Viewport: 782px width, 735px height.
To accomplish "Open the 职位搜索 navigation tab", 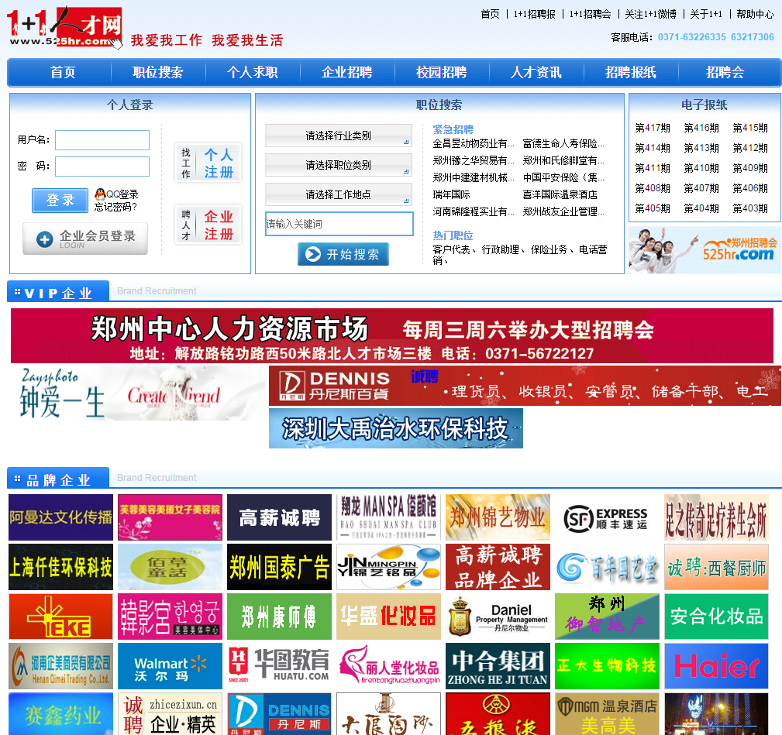I will point(157,72).
